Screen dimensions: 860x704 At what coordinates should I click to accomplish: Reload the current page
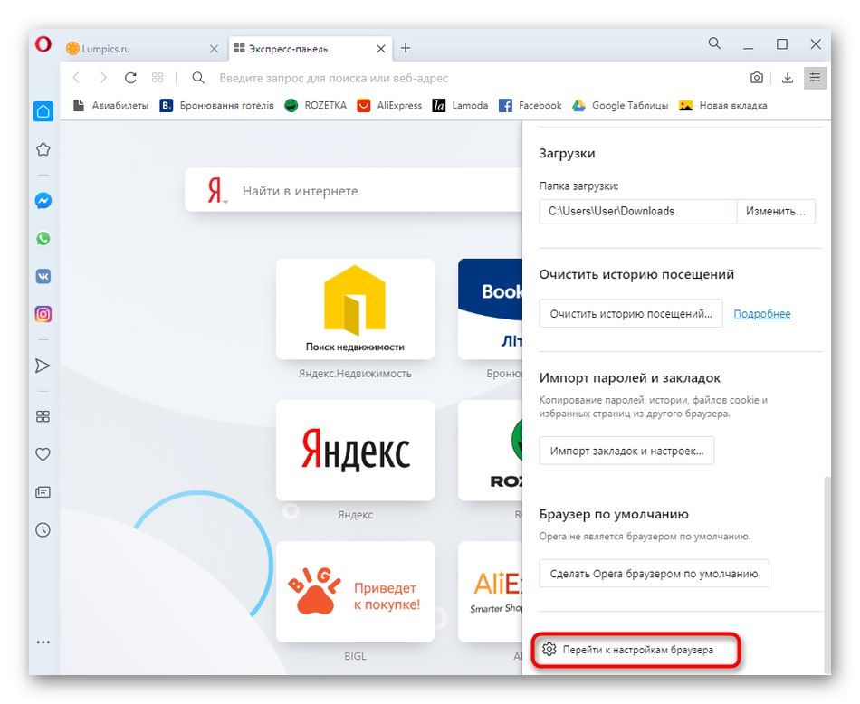point(130,78)
